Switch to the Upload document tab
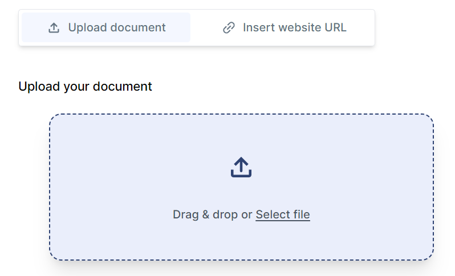The image size is (455, 276). pyautogui.click(x=106, y=27)
